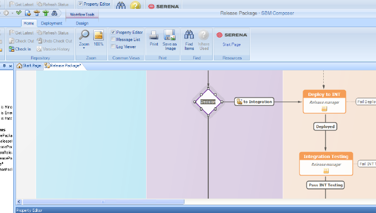
Task: Toggle the ribbon Property Editor checkbox
Action: (x=113, y=32)
